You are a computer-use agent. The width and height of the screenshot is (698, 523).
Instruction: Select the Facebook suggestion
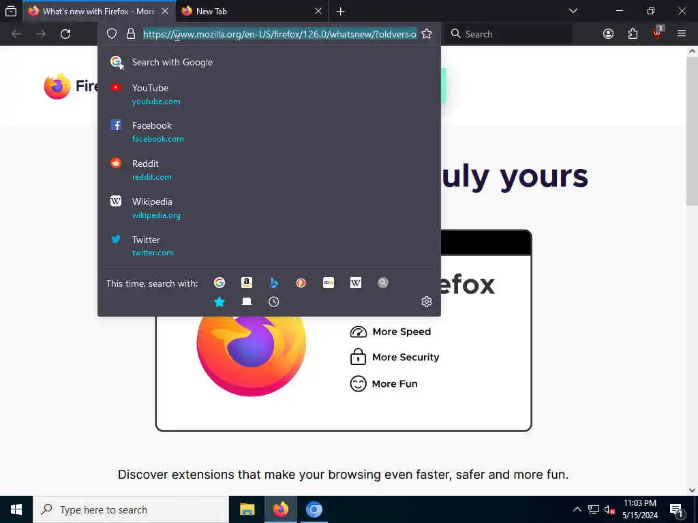(269, 131)
